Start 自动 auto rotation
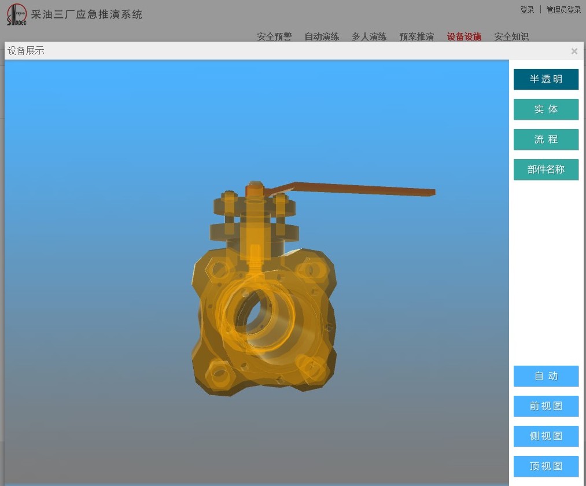Image resolution: width=586 pixels, height=486 pixels. (546, 376)
